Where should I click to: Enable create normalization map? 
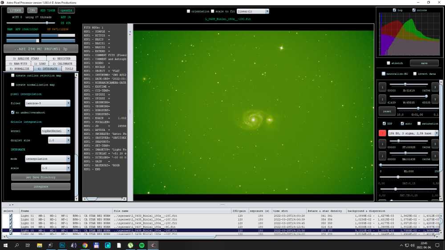tap(13, 85)
